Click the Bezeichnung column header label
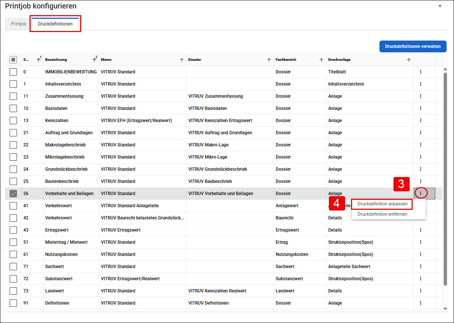This screenshot has height=323, width=454. [56, 60]
